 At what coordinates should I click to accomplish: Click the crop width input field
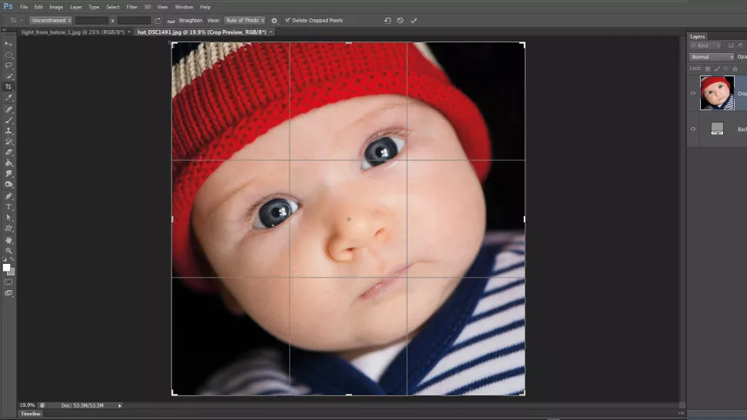tap(92, 21)
